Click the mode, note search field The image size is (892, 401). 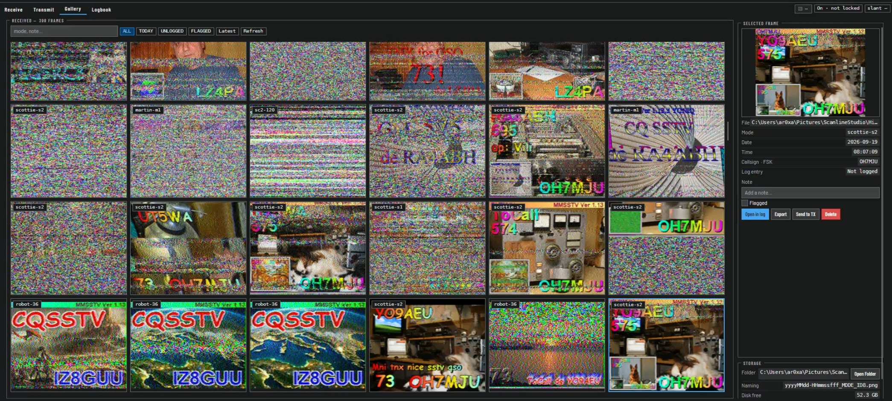tap(64, 31)
